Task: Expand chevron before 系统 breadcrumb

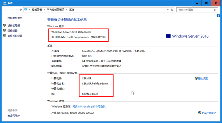Action: click(x=66, y=10)
